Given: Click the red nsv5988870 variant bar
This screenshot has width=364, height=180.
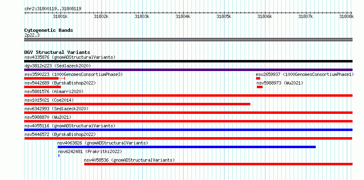Looking at the screenshot, I should [x=188, y=121].
